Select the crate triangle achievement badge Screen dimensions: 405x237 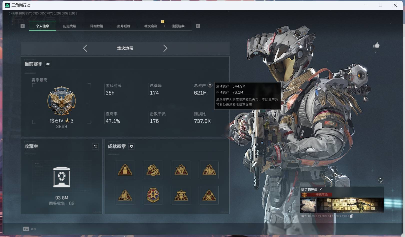125,170
